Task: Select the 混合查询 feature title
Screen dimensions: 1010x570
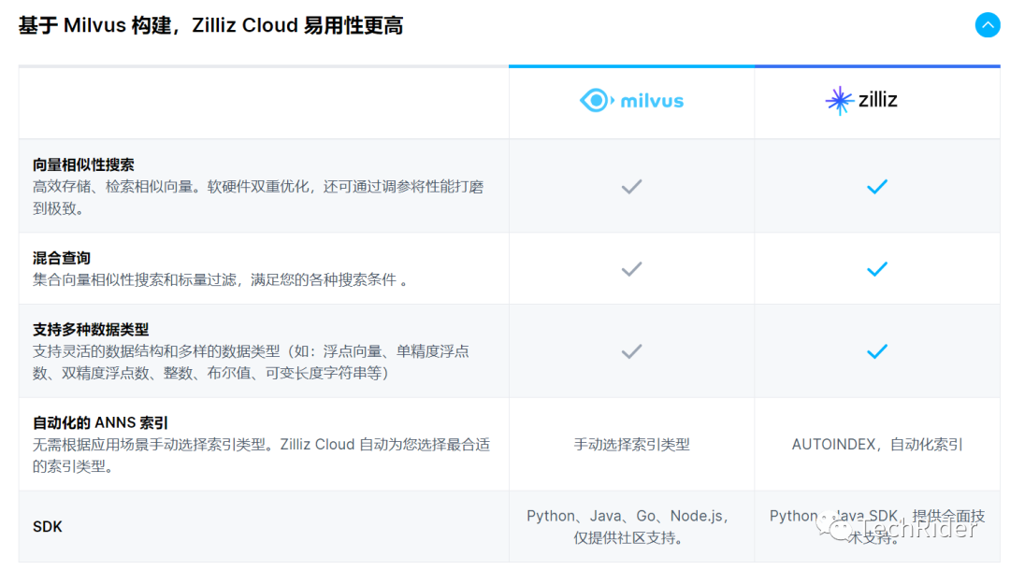Action: pos(62,258)
